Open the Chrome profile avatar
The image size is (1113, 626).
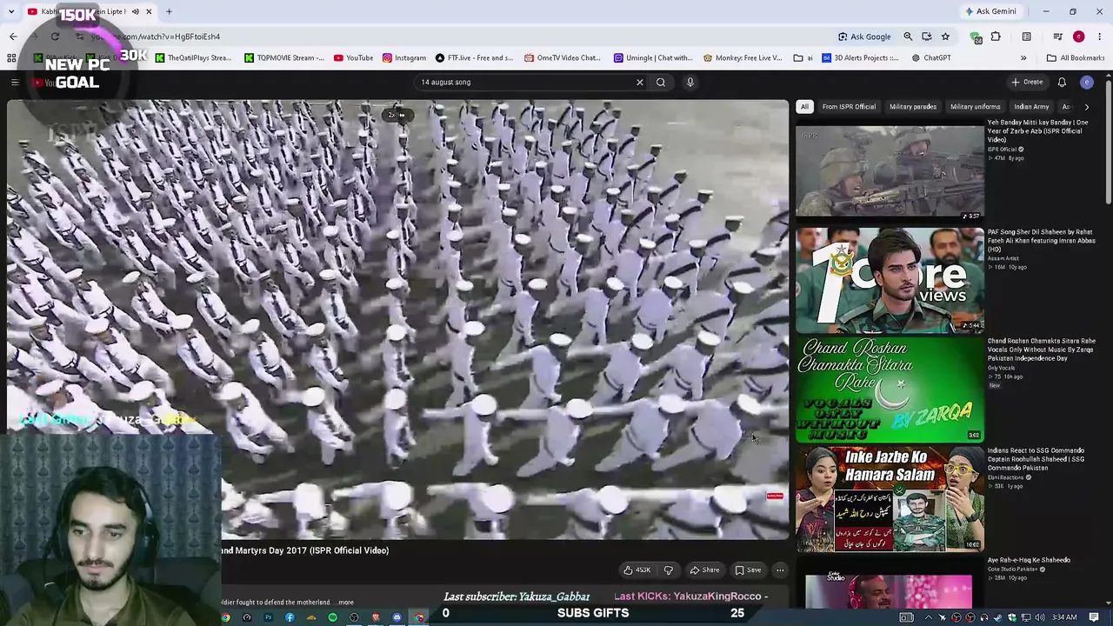[x=1079, y=37]
